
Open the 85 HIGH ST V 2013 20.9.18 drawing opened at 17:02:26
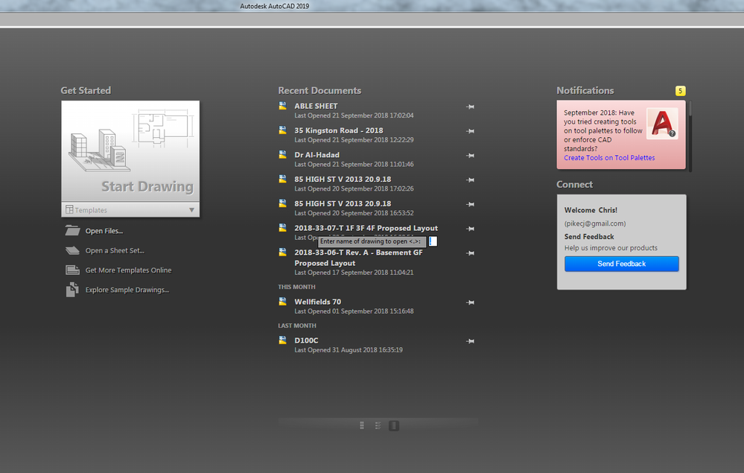(x=343, y=179)
